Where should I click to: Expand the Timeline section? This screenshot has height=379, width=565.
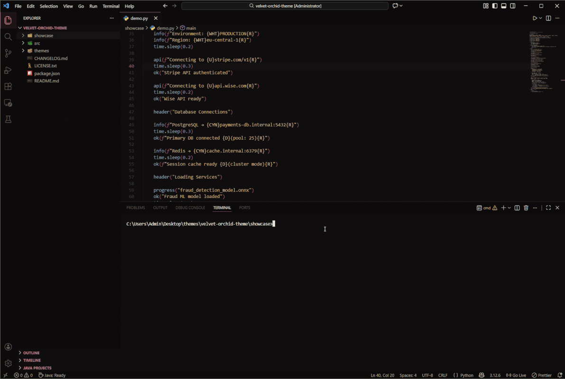tap(68, 360)
